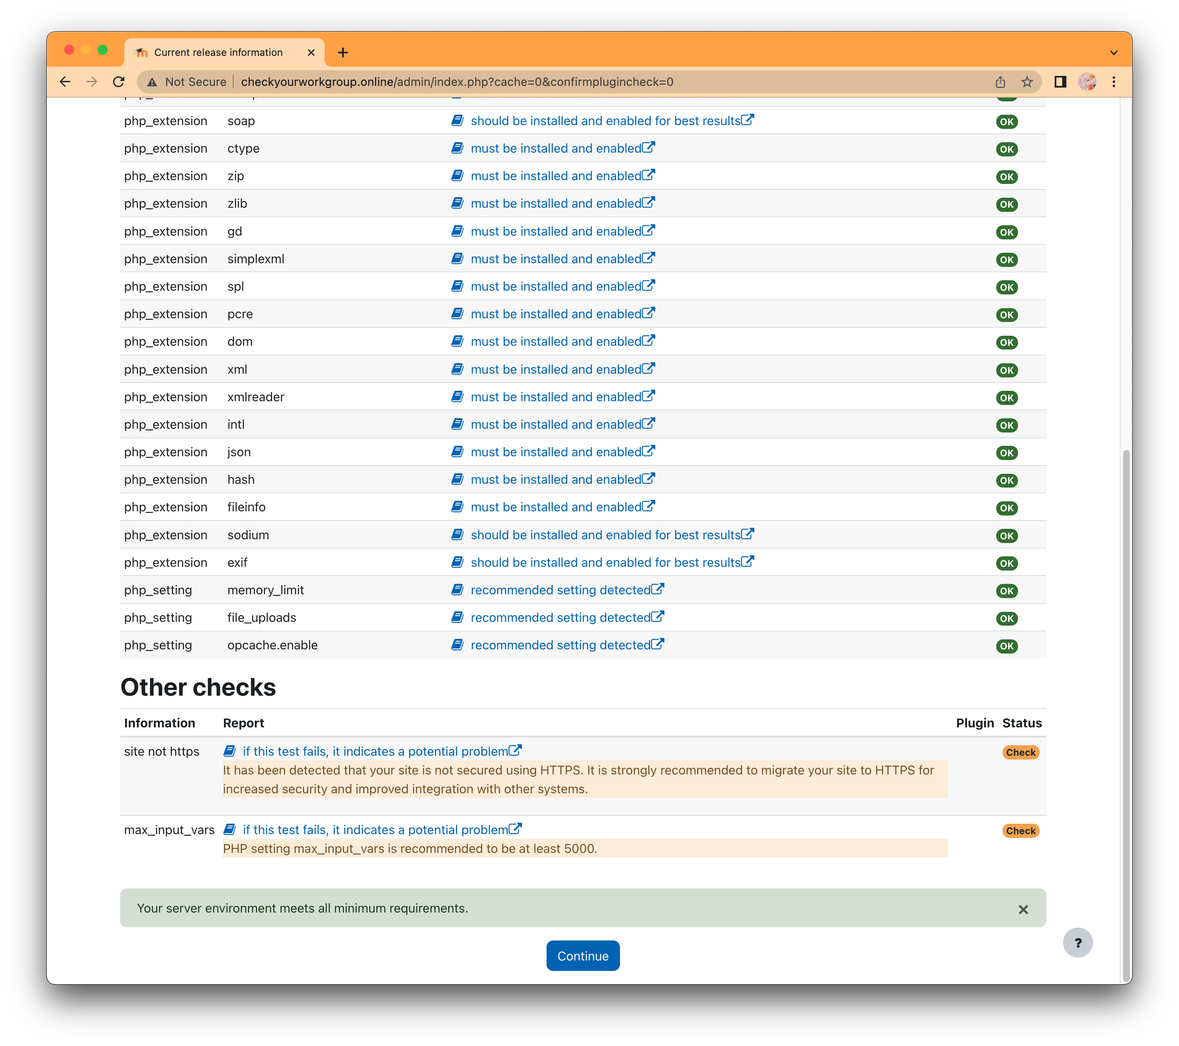Toggle the OK status for gd extension
This screenshot has width=1179, height=1046.
click(x=1006, y=231)
